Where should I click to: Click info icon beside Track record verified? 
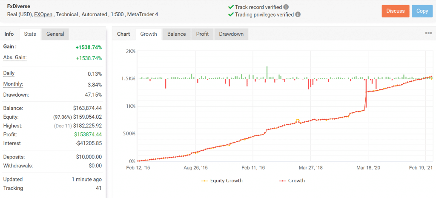pos(286,7)
